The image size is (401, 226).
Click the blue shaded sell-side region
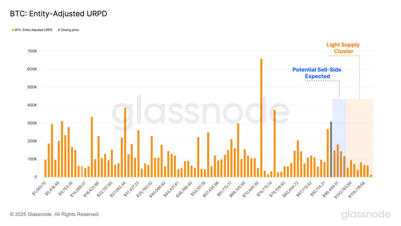coord(339,138)
